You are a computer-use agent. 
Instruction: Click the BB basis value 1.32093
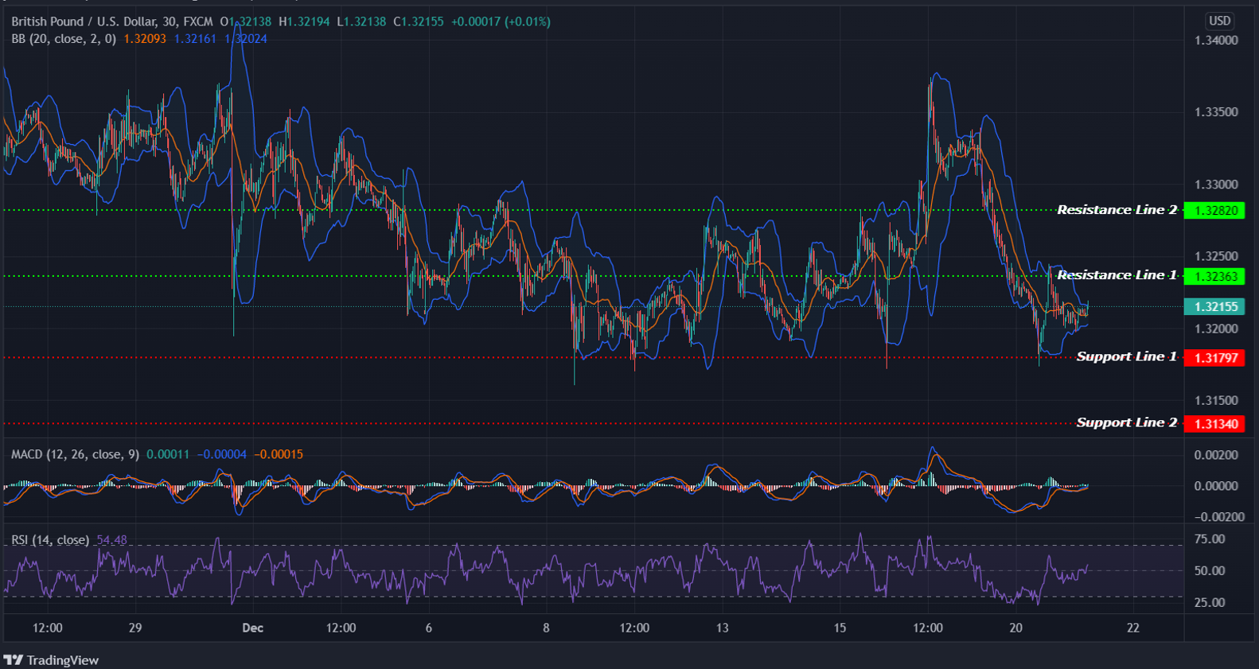coord(145,38)
